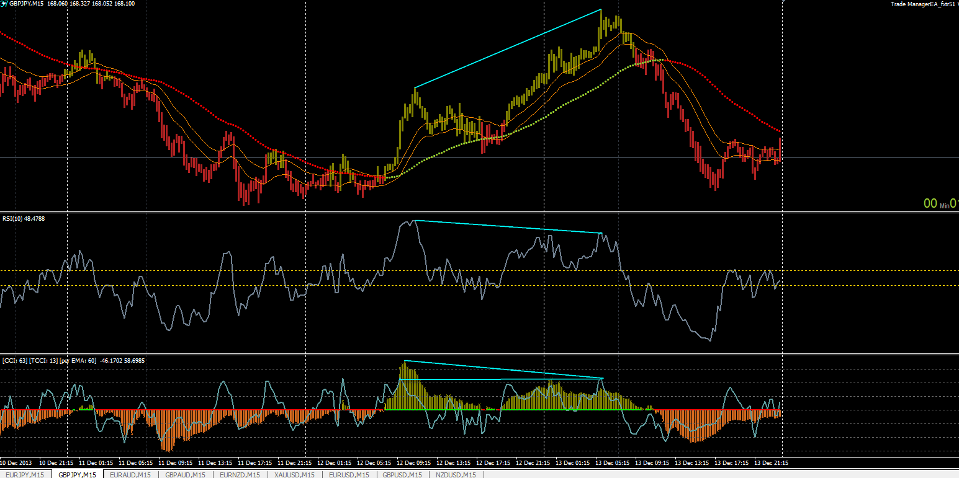Click the [CCI: 63] [TCCI: 13] indicator label

(73, 360)
